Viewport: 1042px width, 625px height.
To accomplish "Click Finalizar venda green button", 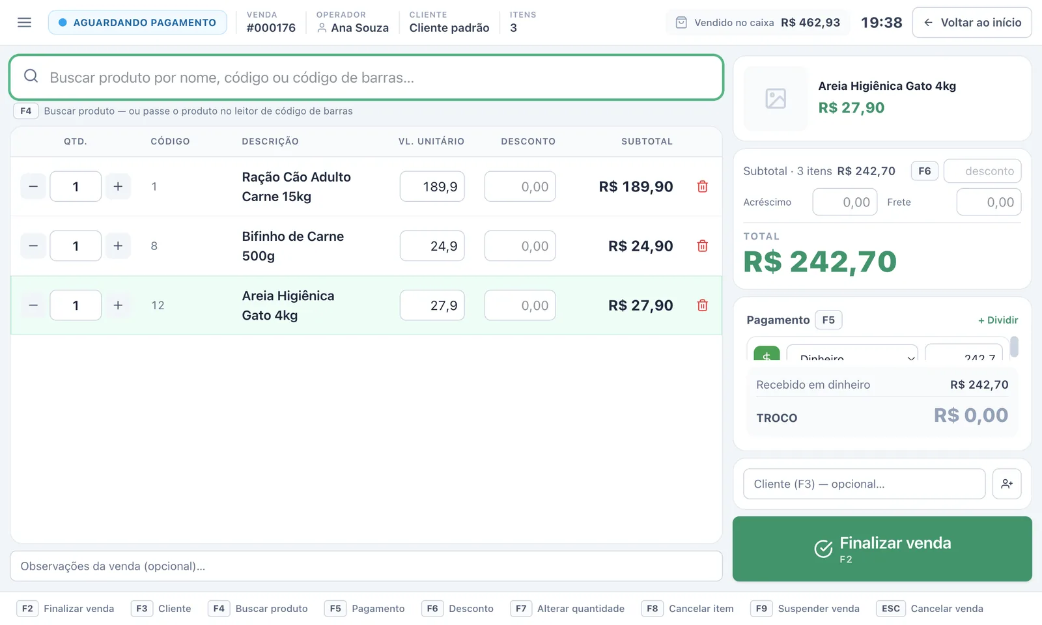I will [882, 549].
